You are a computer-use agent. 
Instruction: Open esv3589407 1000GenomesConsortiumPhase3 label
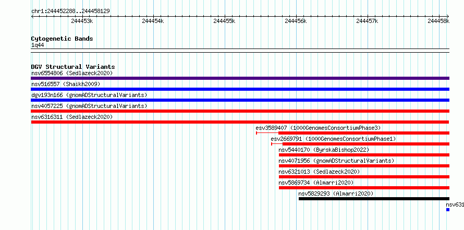click(318, 128)
